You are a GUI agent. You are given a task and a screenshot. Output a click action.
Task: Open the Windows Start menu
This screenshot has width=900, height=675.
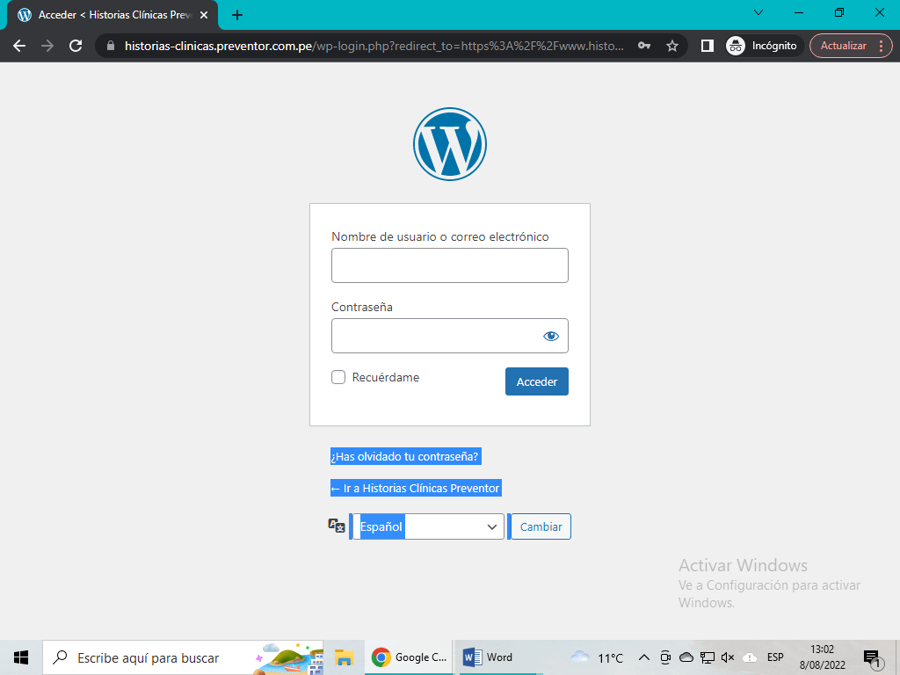21,657
